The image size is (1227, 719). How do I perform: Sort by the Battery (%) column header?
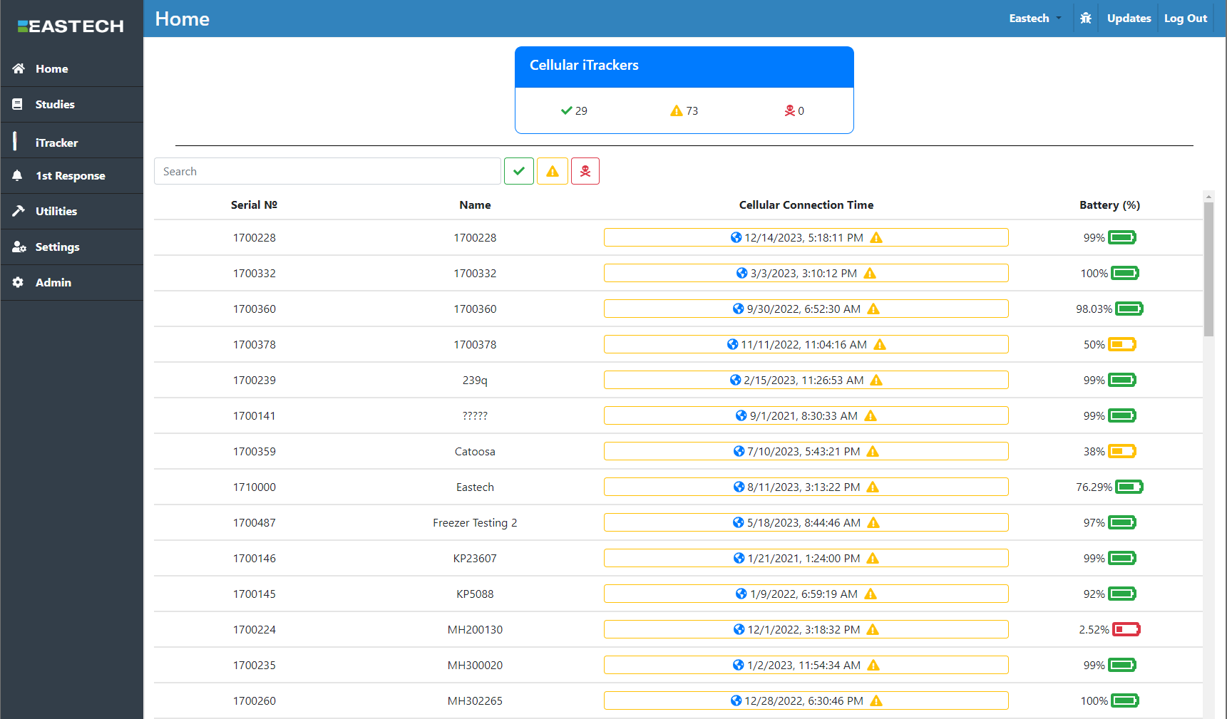coord(1109,205)
